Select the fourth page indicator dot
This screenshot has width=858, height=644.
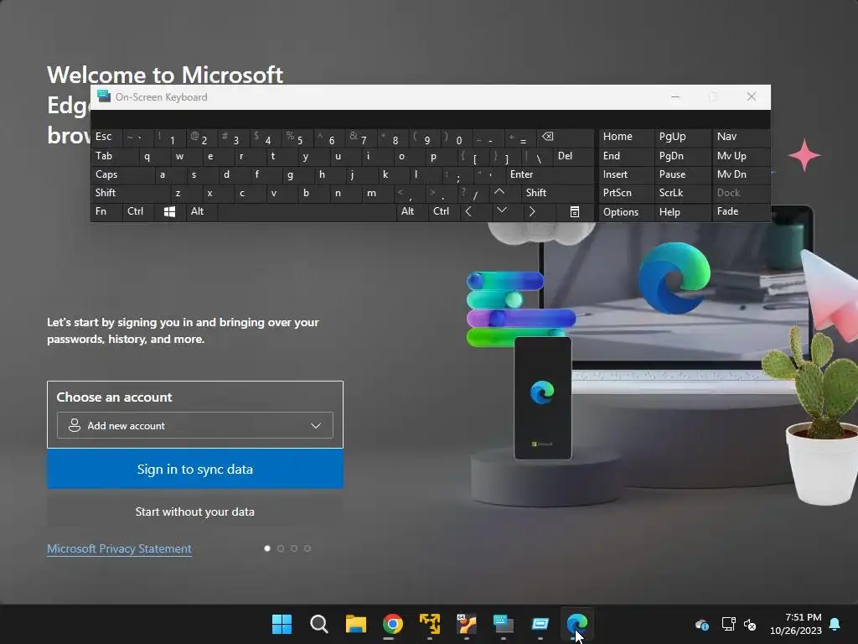click(x=308, y=548)
